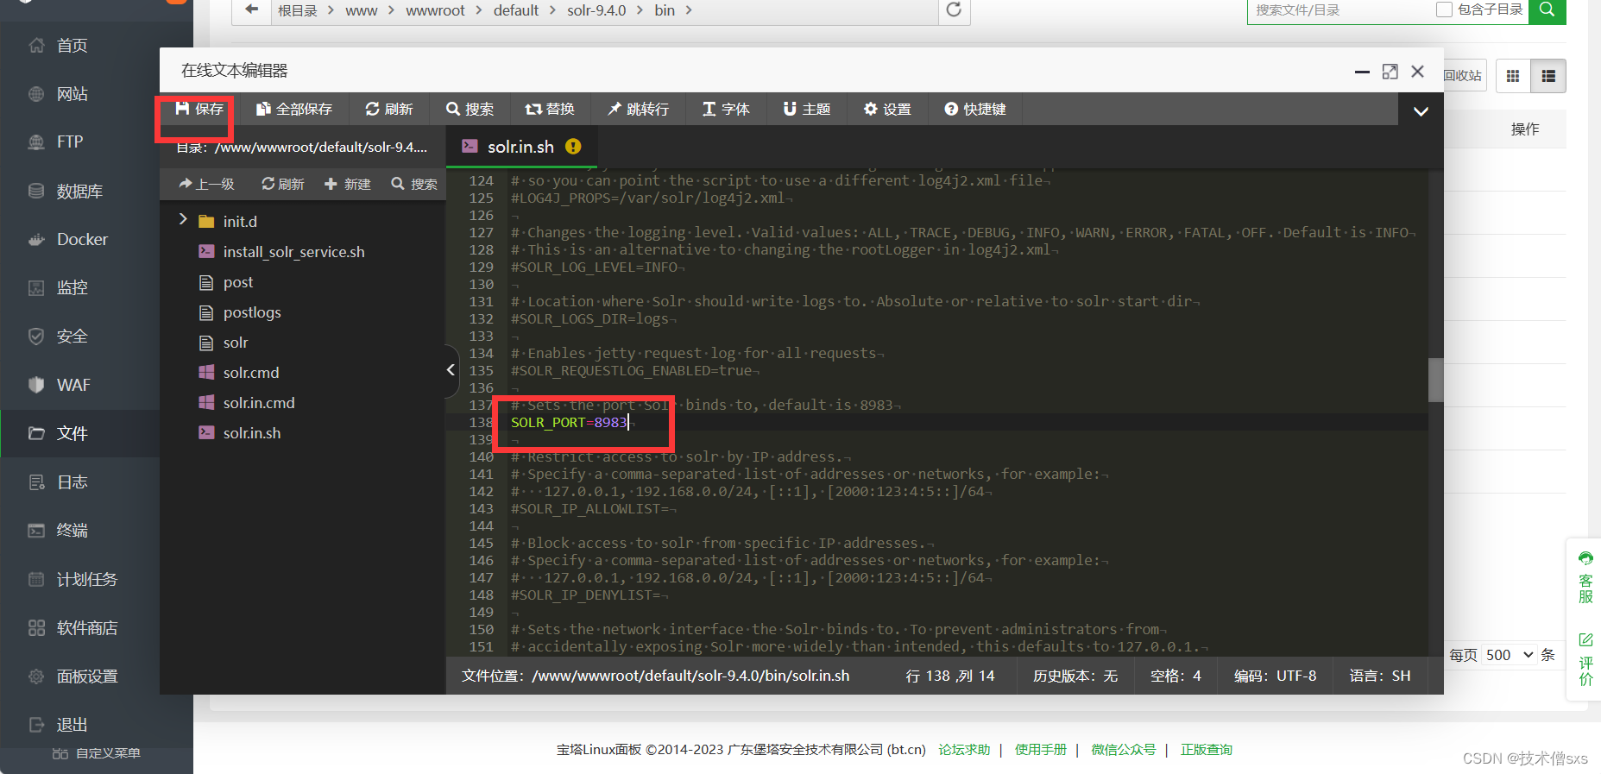Open 使用手册 footer link
This screenshot has width=1601, height=774.
pyautogui.click(x=1041, y=750)
